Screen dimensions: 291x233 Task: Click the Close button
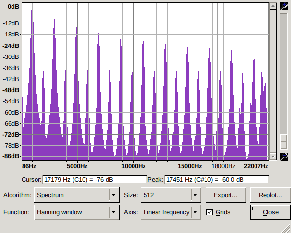coord(270,212)
